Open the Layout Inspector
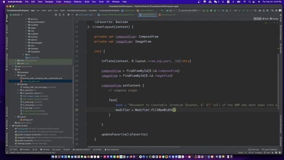 coord(270,149)
